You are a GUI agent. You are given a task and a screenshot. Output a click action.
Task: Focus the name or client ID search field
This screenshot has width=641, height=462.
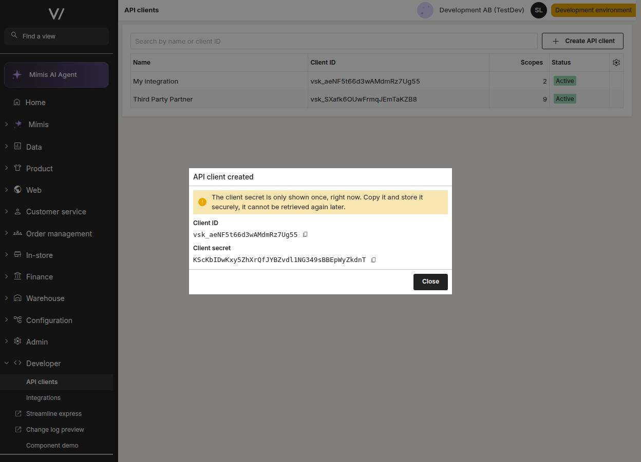tap(334, 41)
